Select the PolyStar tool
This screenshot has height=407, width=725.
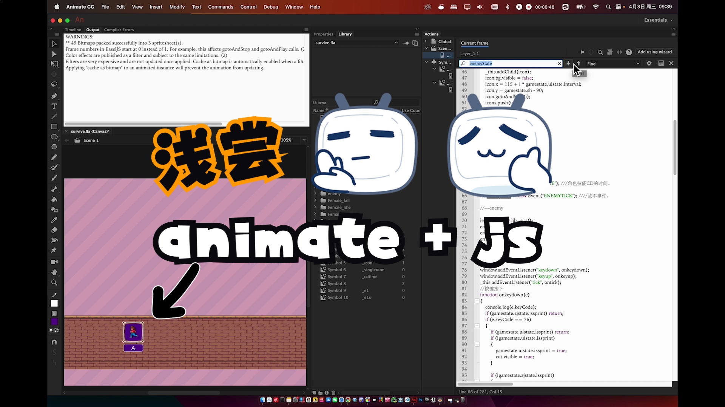tap(54, 147)
